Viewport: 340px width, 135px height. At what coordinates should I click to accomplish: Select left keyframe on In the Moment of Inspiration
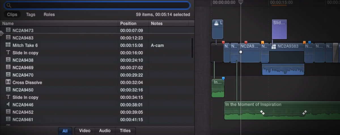click(x=262, y=112)
